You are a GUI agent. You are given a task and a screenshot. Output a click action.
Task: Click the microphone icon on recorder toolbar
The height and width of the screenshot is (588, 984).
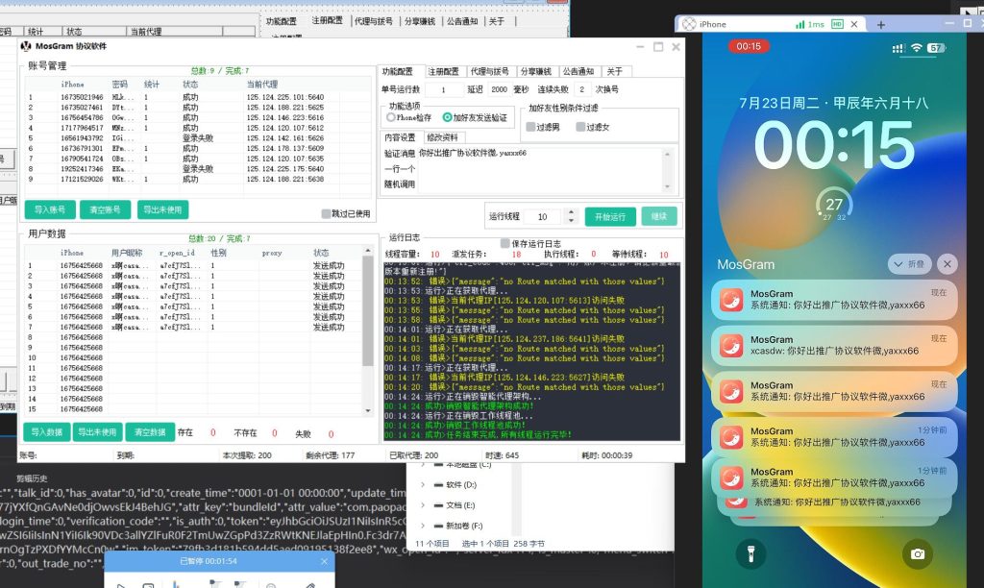tap(175, 584)
